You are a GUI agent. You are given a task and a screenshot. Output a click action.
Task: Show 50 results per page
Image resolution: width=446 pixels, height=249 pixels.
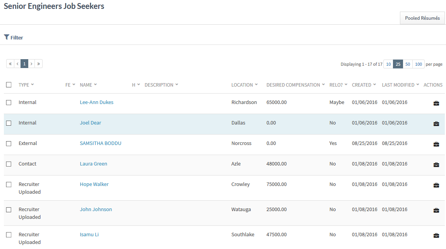coord(408,64)
